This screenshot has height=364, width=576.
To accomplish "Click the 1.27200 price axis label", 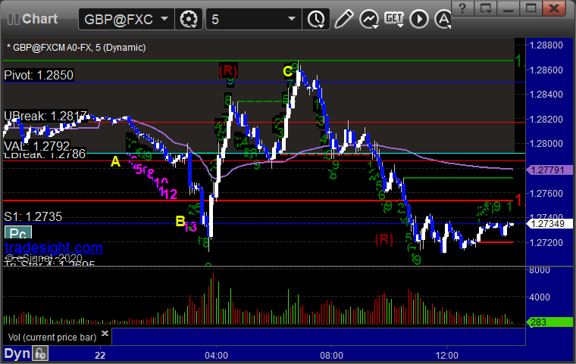I will coord(546,243).
